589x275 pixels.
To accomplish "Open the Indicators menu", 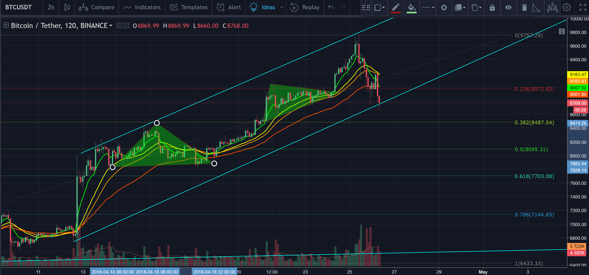I will pos(142,7).
